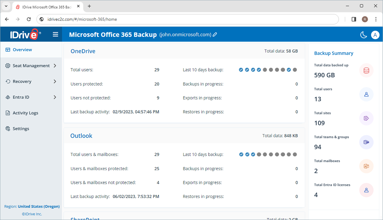View site information icon in the address bar
This screenshot has height=220, width=383.
pyautogui.click(x=41, y=19)
